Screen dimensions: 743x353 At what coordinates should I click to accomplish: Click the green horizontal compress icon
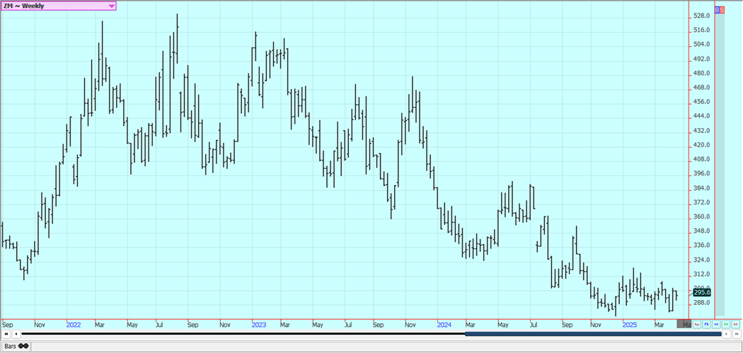tap(725, 325)
